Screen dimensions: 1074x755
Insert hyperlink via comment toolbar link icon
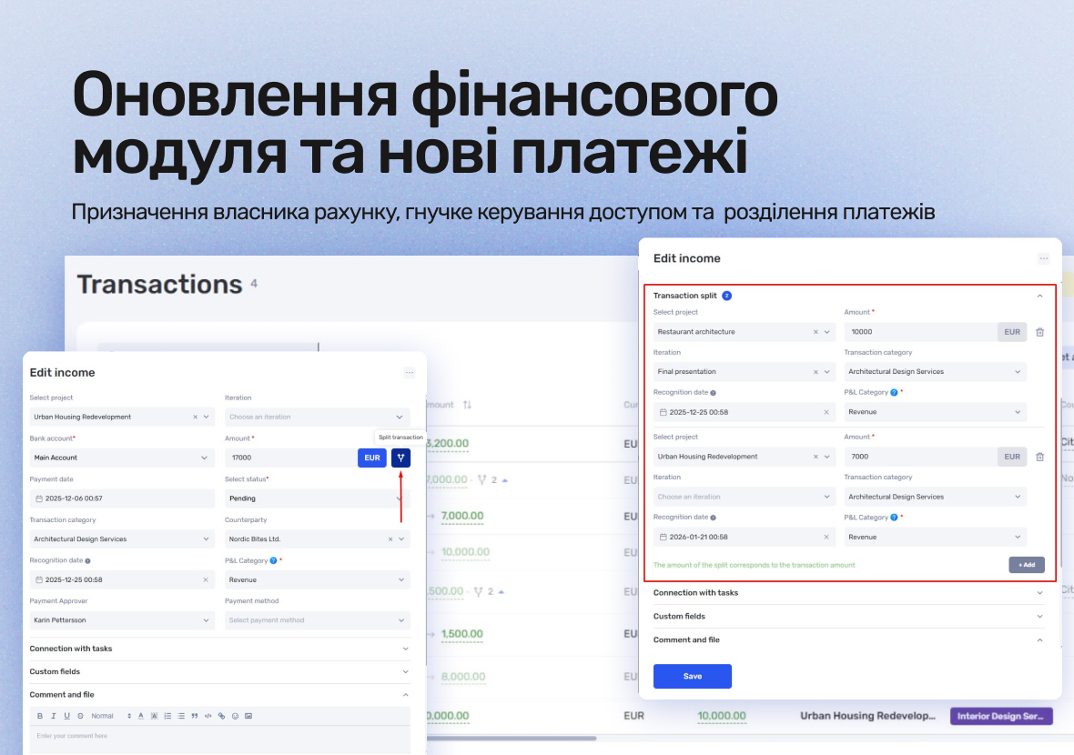221,716
